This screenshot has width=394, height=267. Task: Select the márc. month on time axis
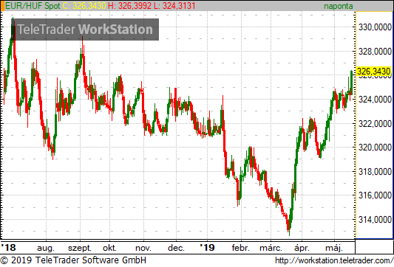point(271,248)
